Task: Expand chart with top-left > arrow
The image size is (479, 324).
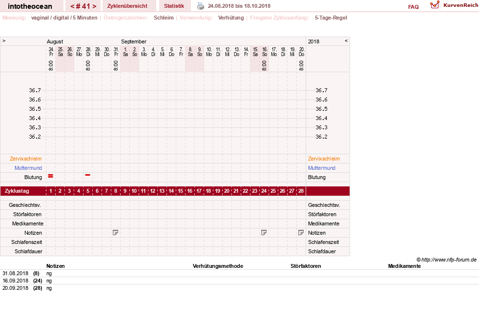Action: pos(4,40)
